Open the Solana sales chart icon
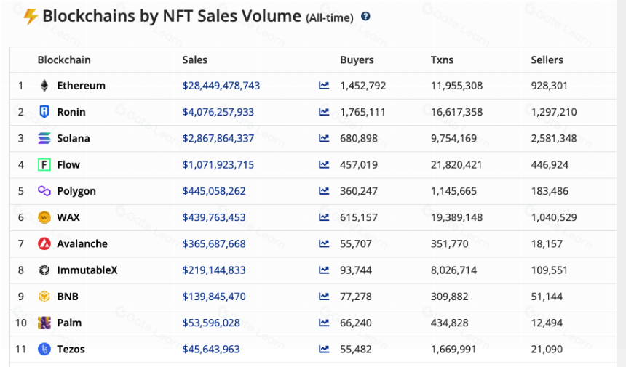Image resolution: width=626 pixels, height=367 pixels. click(324, 138)
